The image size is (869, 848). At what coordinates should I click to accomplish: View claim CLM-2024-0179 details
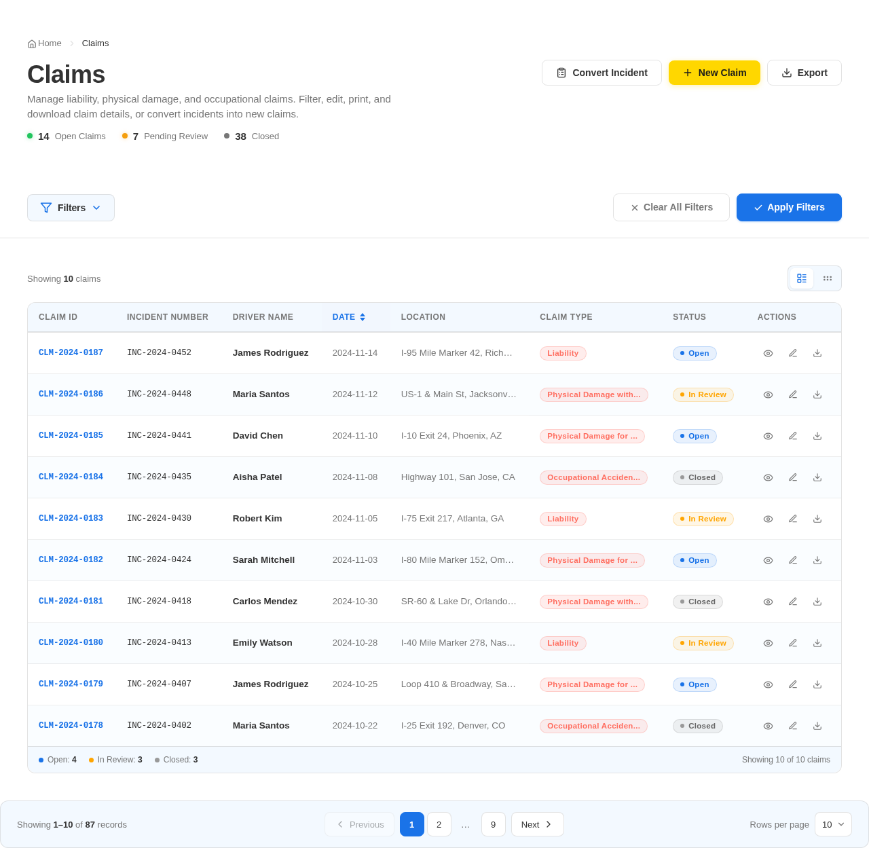point(768,684)
